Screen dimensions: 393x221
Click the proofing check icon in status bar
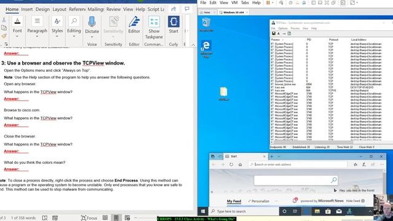[45, 218]
